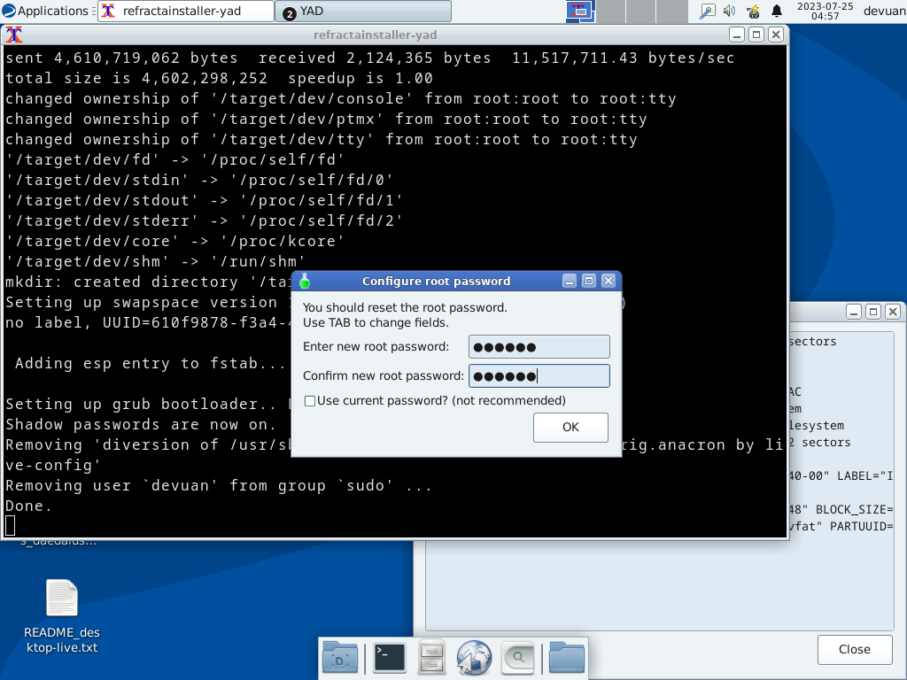Open the directory folder at dock's right end
Viewport: 907px width, 680px height.
tap(567, 658)
